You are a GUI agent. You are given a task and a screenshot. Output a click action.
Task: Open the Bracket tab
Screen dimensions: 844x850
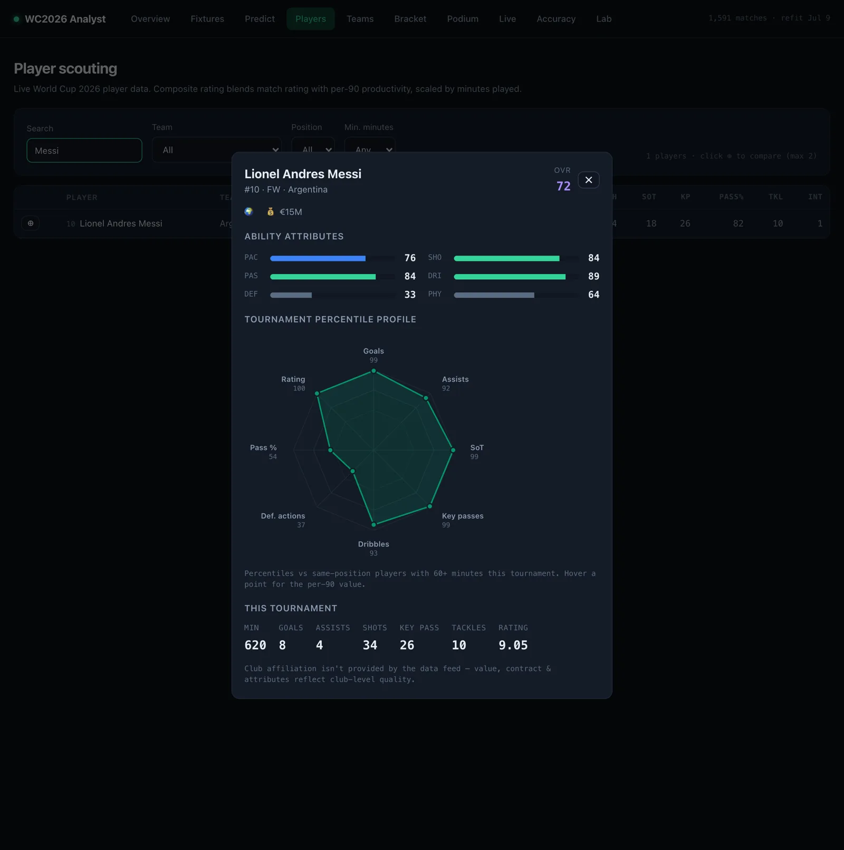(x=410, y=19)
